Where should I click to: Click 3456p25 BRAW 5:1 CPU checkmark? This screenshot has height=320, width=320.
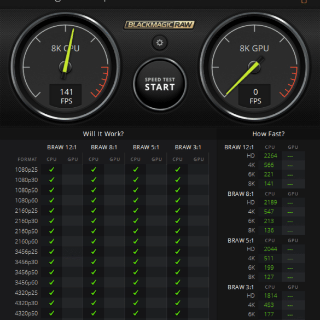click(x=136, y=252)
